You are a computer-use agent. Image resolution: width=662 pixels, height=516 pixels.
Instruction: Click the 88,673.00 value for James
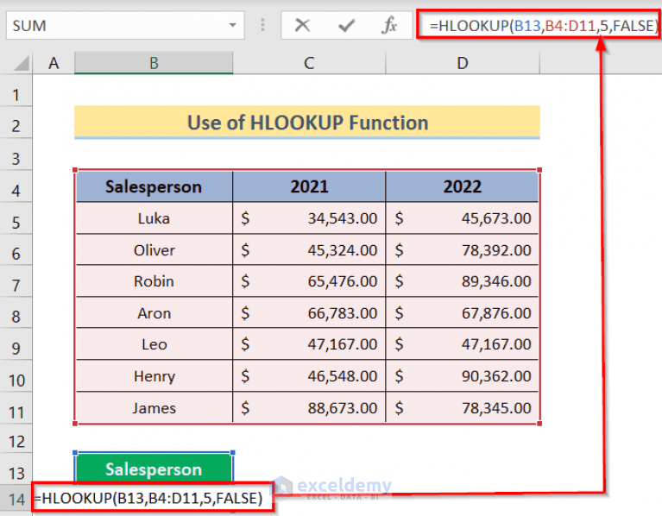click(x=309, y=408)
